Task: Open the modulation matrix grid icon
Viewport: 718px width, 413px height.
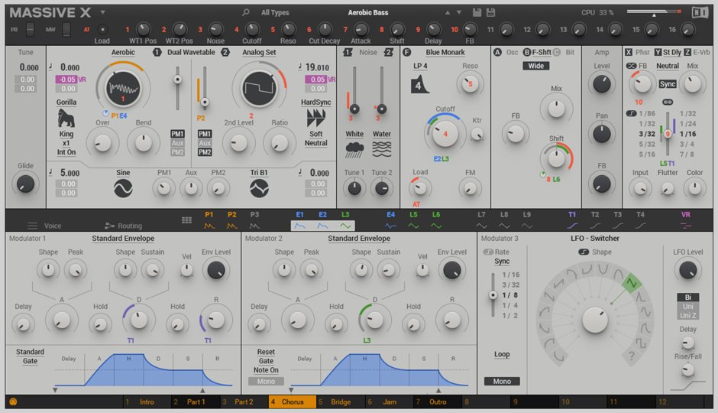Action: point(186,220)
